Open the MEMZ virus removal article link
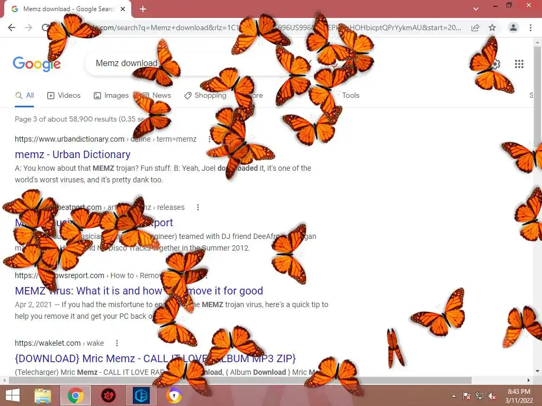 click(x=139, y=291)
